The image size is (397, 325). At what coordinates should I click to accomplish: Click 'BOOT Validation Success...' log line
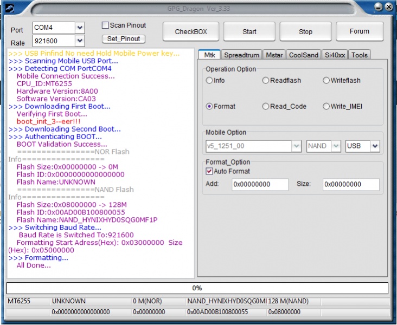tap(62, 144)
